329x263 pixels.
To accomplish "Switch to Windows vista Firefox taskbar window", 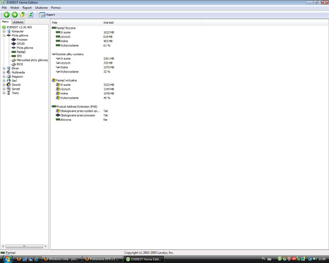I will click(62, 259).
